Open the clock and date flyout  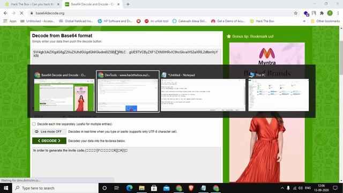[x=322, y=188]
